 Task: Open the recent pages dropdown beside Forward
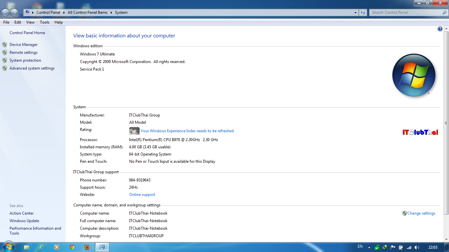click(x=21, y=13)
